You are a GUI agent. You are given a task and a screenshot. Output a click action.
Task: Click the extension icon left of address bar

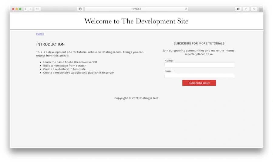80,9
